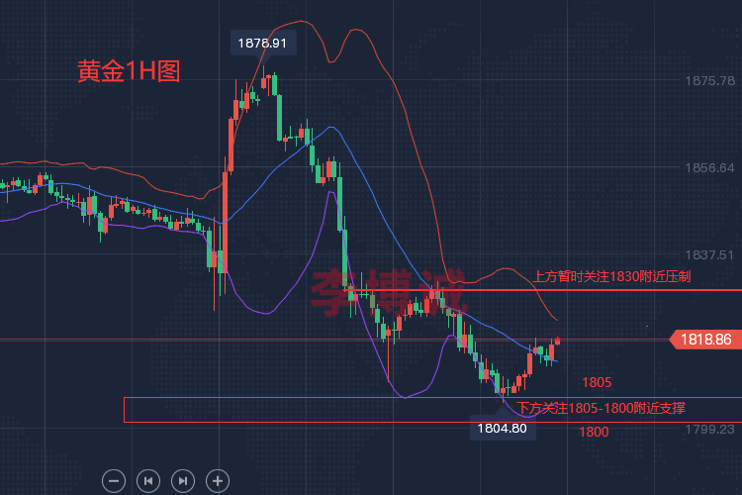Select the red horizontal resistance line
Viewport: 742px width, 495px height.
click(544, 290)
